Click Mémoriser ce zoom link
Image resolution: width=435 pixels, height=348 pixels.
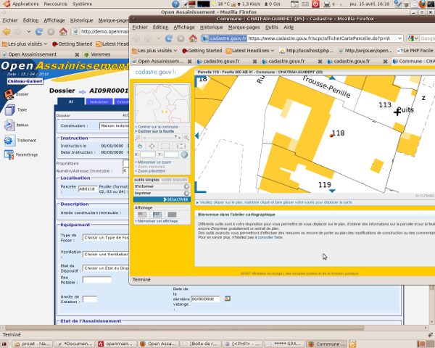154,162
